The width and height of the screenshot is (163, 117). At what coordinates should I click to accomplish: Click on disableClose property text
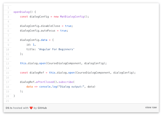tap(51, 26)
